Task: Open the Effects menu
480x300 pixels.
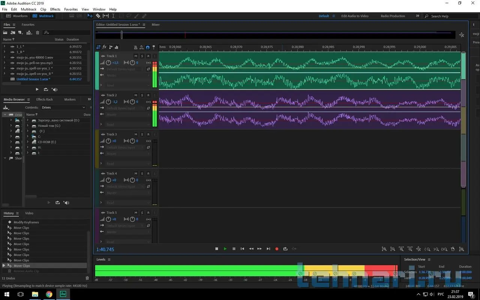Action: pyautogui.click(x=55, y=9)
